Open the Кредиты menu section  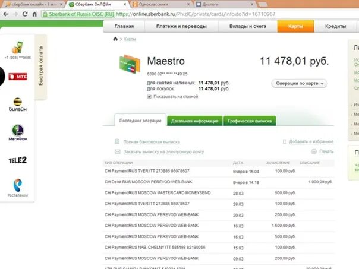pos(335,26)
